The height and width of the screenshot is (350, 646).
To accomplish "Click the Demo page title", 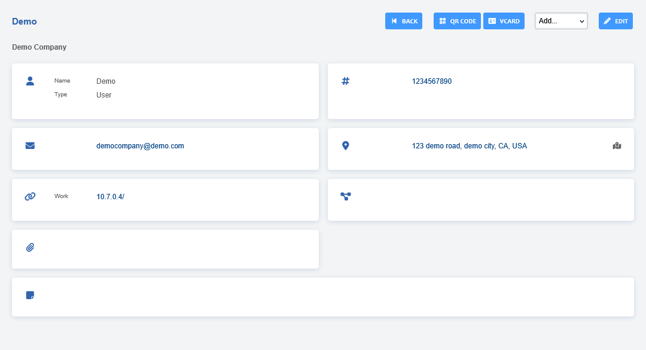I will coord(25,22).
